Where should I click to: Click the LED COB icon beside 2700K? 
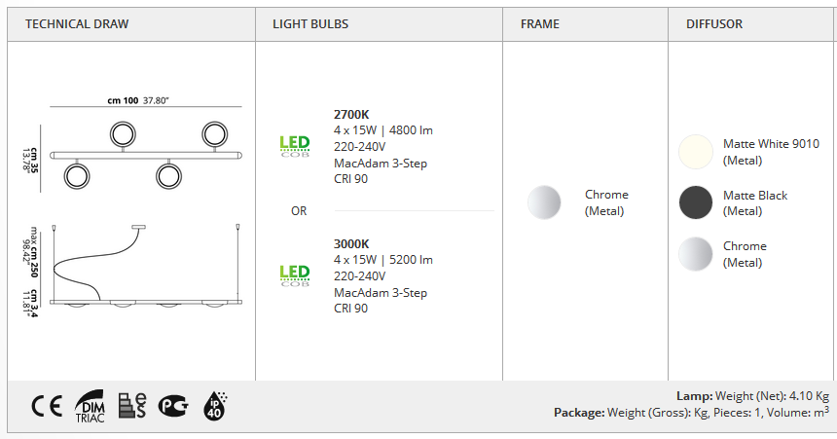coord(295,146)
